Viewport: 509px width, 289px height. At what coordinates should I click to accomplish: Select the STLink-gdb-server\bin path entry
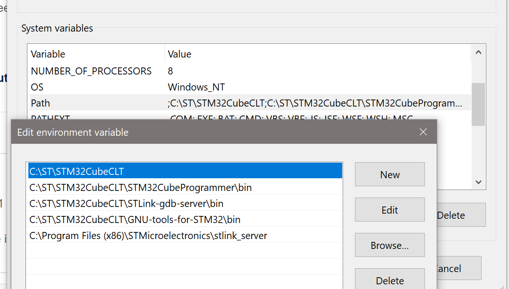click(x=185, y=203)
